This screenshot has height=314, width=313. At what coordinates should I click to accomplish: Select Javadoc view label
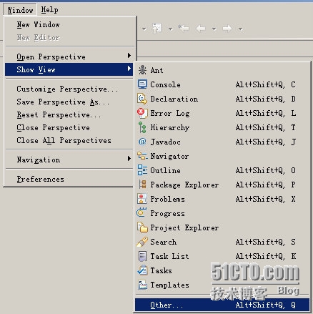coord(165,142)
